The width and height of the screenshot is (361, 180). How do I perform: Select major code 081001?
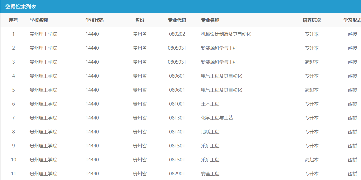177,104
